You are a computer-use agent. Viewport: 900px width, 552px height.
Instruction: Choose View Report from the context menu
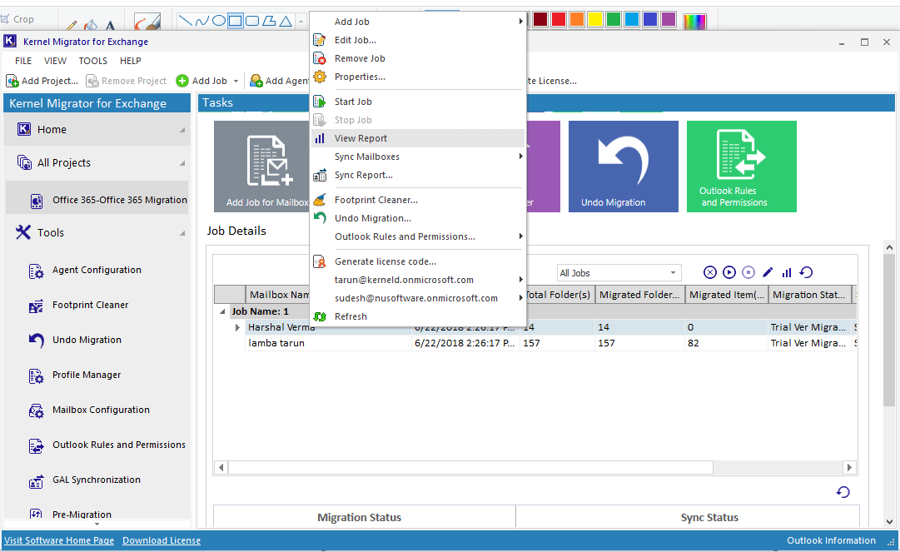coord(360,138)
